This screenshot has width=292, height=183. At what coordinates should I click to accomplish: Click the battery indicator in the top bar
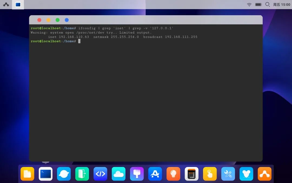(258, 4)
